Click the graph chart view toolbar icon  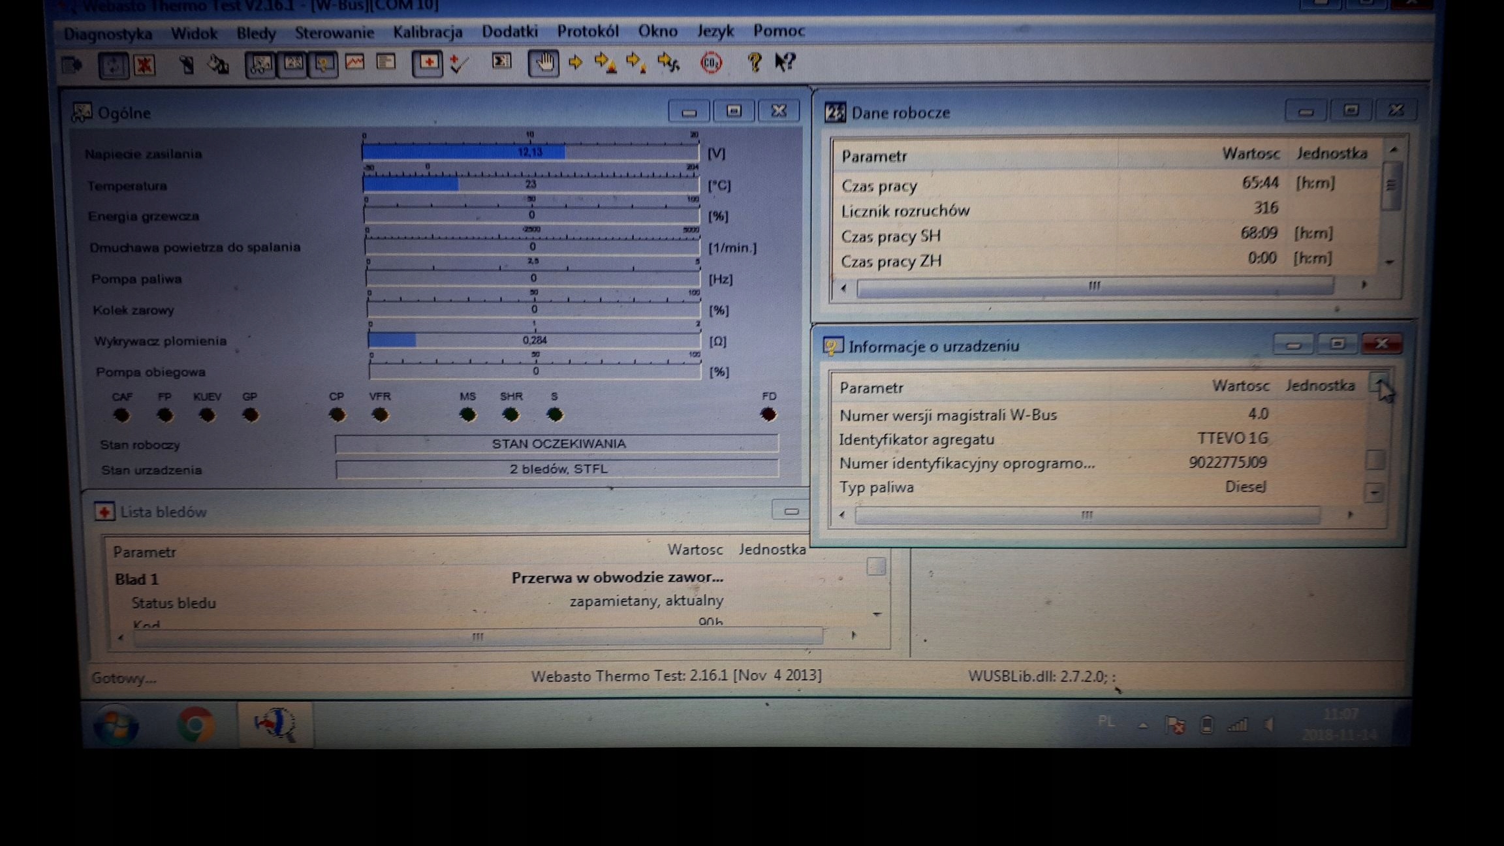click(355, 63)
